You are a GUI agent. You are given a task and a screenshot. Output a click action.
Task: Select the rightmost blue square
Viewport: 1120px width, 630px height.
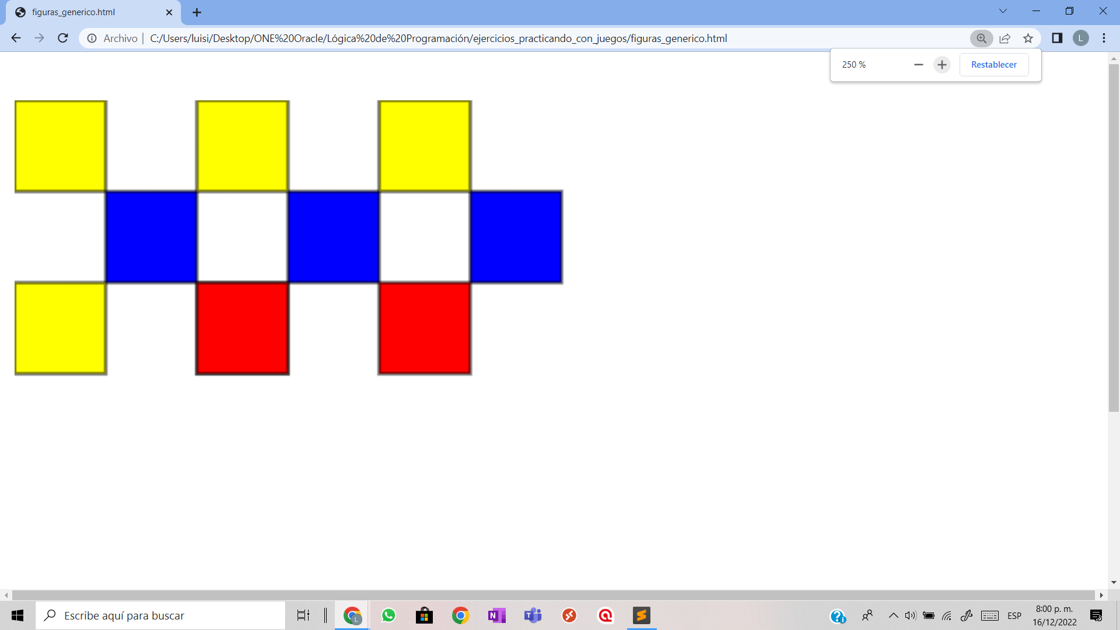pyautogui.click(x=516, y=237)
